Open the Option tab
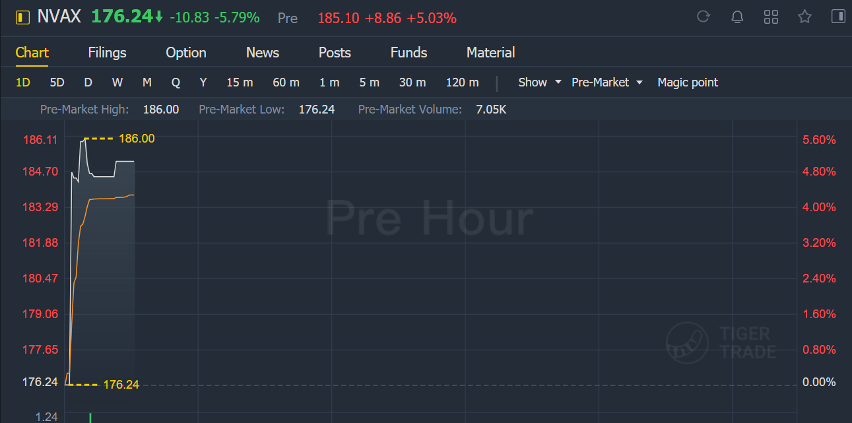Image resolution: width=852 pixels, height=423 pixels. 186,53
